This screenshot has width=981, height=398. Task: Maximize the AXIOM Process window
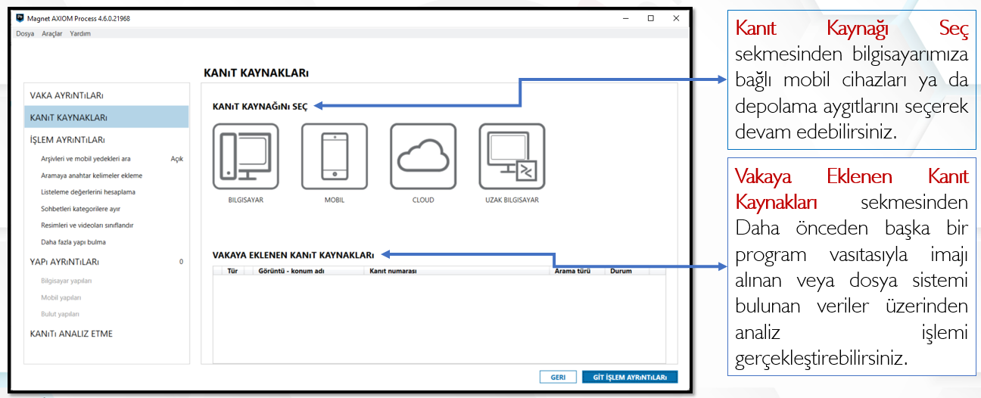point(650,18)
